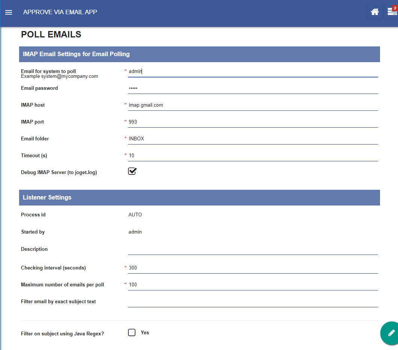Click Filter email by exact subject text field
398x350 pixels.
coord(253,301)
